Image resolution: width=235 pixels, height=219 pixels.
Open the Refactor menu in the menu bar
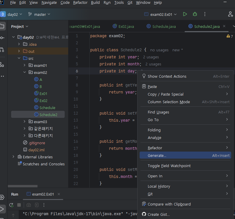coord(80,3)
